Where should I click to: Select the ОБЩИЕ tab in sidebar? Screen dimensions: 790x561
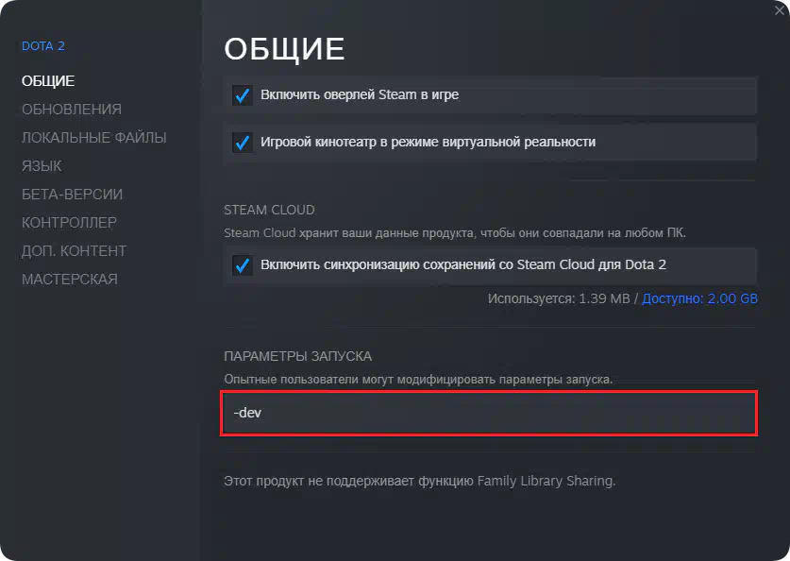coord(48,81)
